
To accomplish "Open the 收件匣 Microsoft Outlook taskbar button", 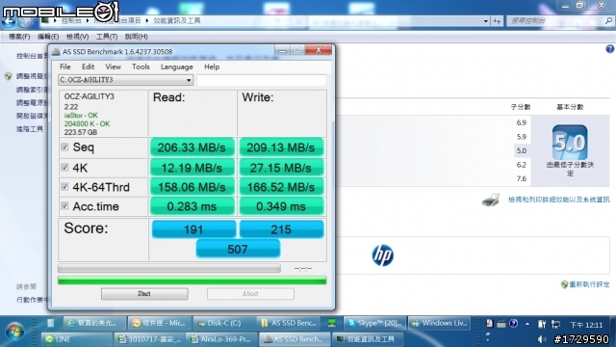I will 159,324.
